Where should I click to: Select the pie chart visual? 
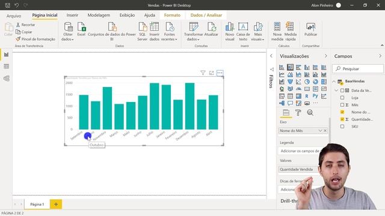coord(307,82)
